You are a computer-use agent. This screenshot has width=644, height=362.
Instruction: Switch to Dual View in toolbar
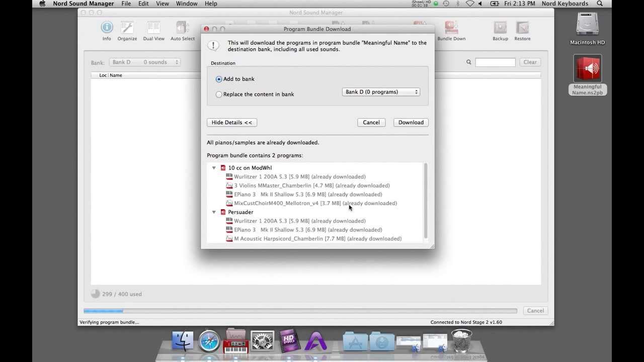point(153,31)
